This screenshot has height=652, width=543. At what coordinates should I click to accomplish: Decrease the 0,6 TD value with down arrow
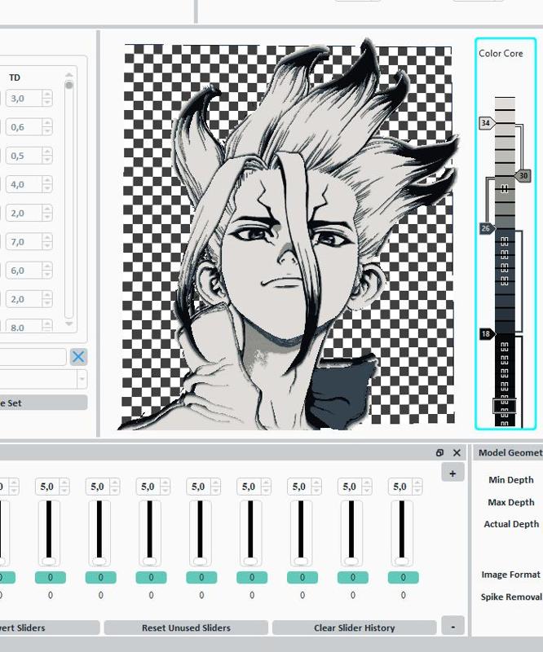(x=47, y=131)
